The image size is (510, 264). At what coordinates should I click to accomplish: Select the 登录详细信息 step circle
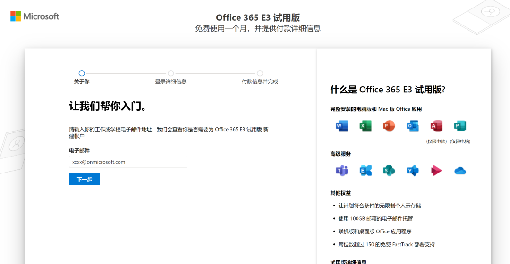click(x=171, y=74)
